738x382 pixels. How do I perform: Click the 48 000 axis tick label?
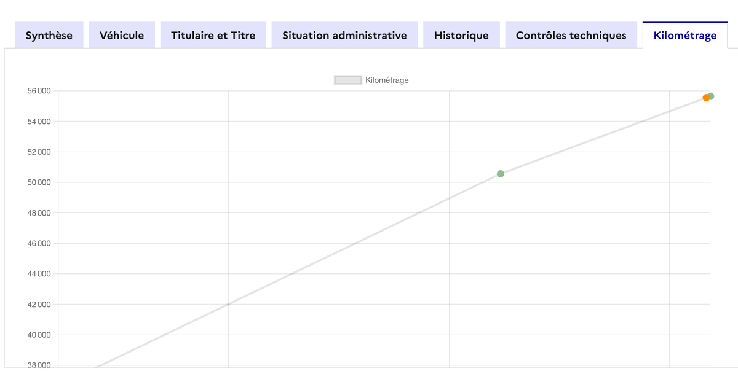click(x=39, y=213)
